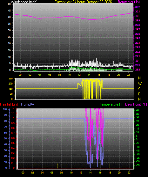Click the yellow dotted marker near hour 18
The image size is (148, 177).
point(110,166)
